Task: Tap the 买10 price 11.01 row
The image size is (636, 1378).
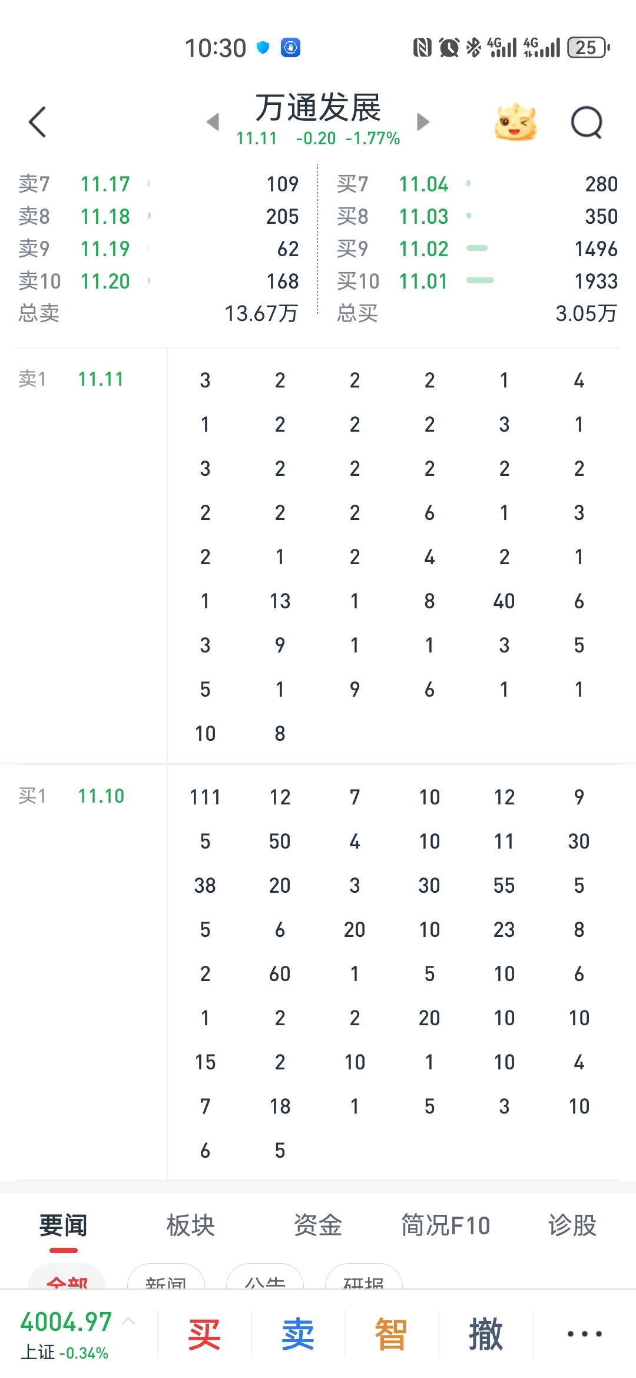Action: 477,281
